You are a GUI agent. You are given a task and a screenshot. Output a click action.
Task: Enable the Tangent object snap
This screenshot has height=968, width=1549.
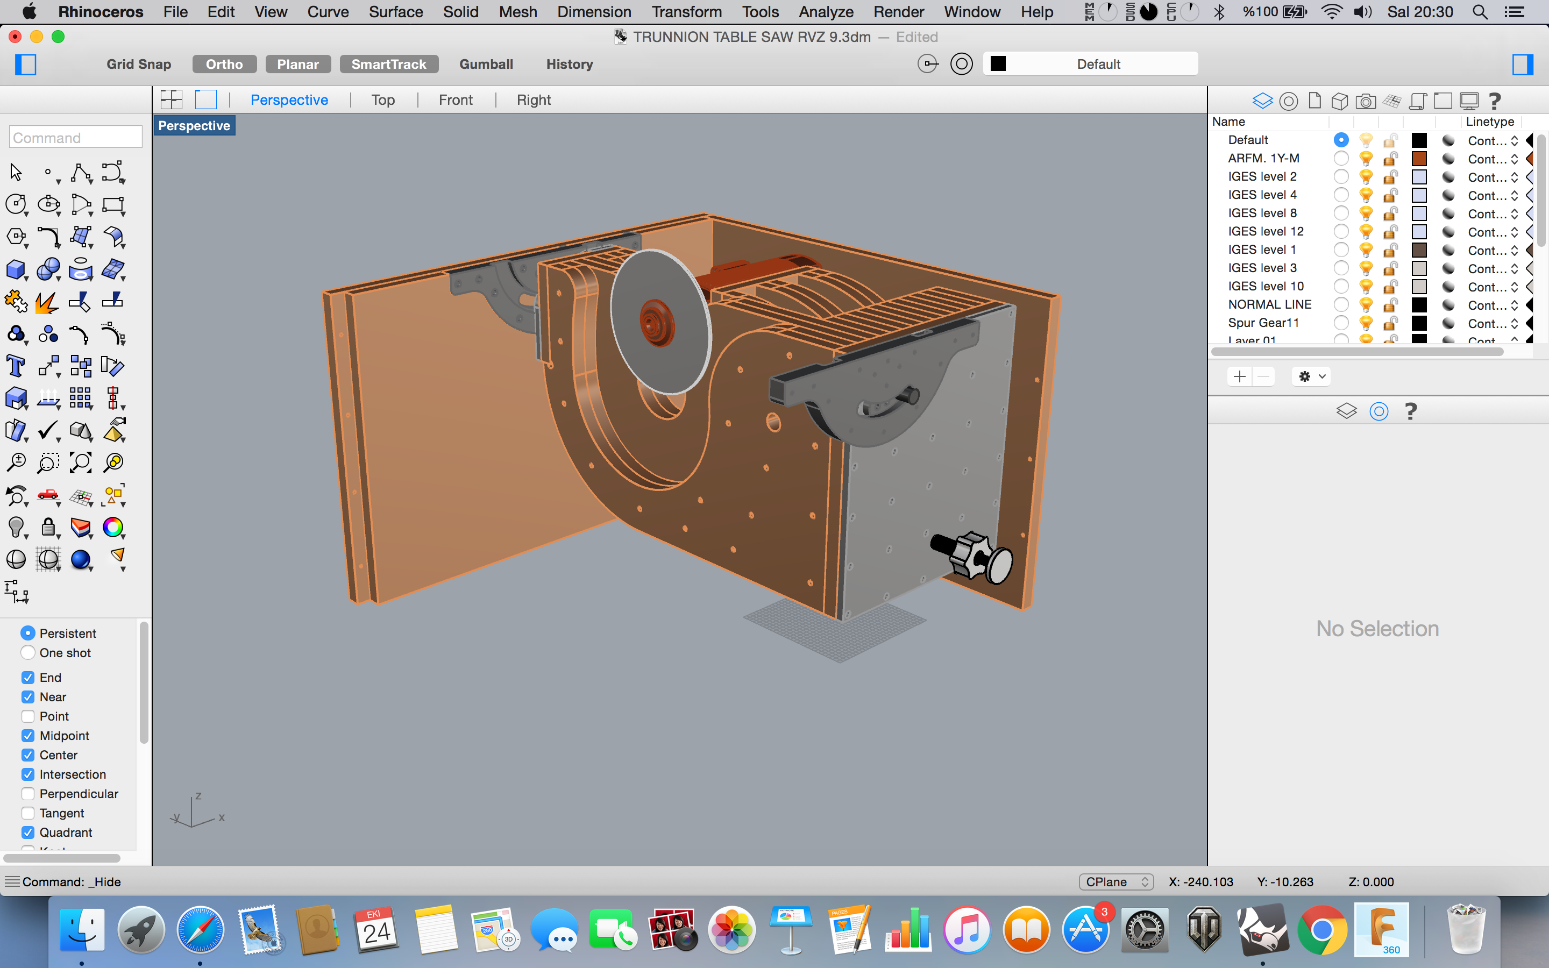click(x=27, y=813)
